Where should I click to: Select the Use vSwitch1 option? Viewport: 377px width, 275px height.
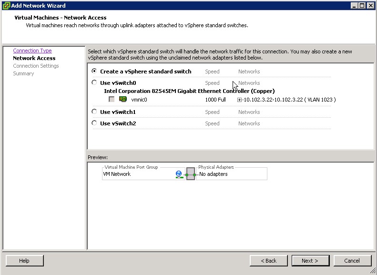94,112
